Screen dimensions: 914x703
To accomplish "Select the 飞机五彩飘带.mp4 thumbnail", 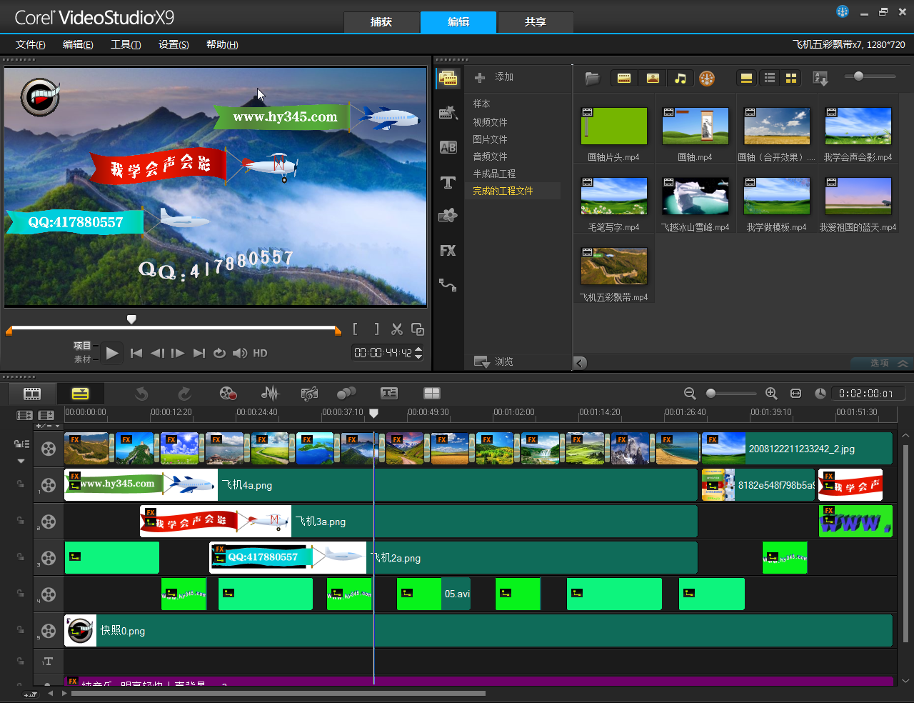I will point(614,266).
